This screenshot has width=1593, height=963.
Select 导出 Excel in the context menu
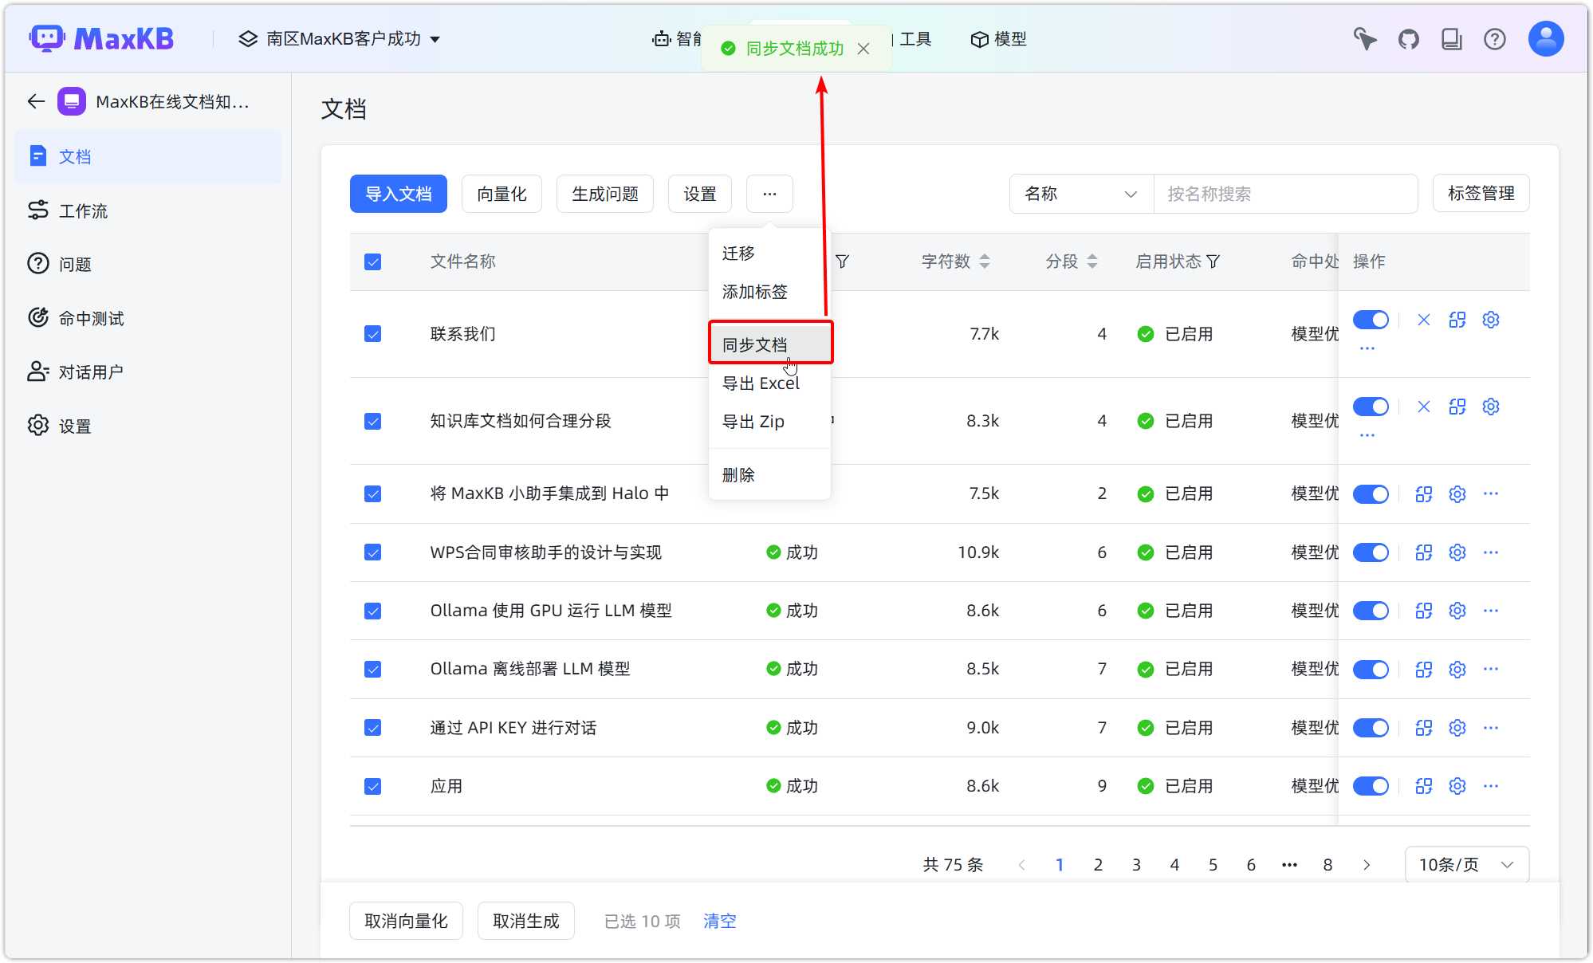(760, 383)
